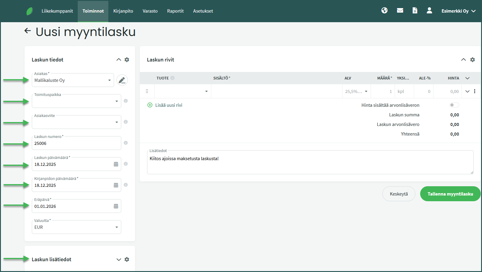Open the globe icon in top bar
The width and height of the screenshot is (482, 272).
coord(384,10)
